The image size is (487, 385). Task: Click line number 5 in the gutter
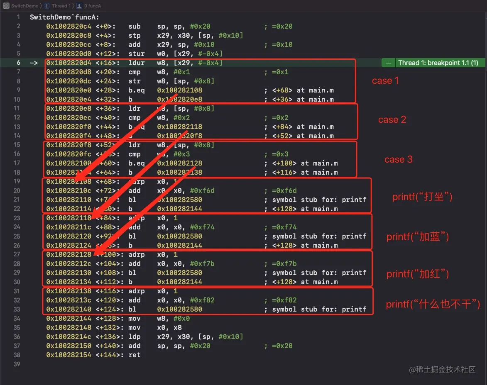(x=18, y=54)
